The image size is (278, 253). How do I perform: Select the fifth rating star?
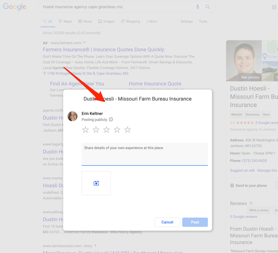coord(128,130)
